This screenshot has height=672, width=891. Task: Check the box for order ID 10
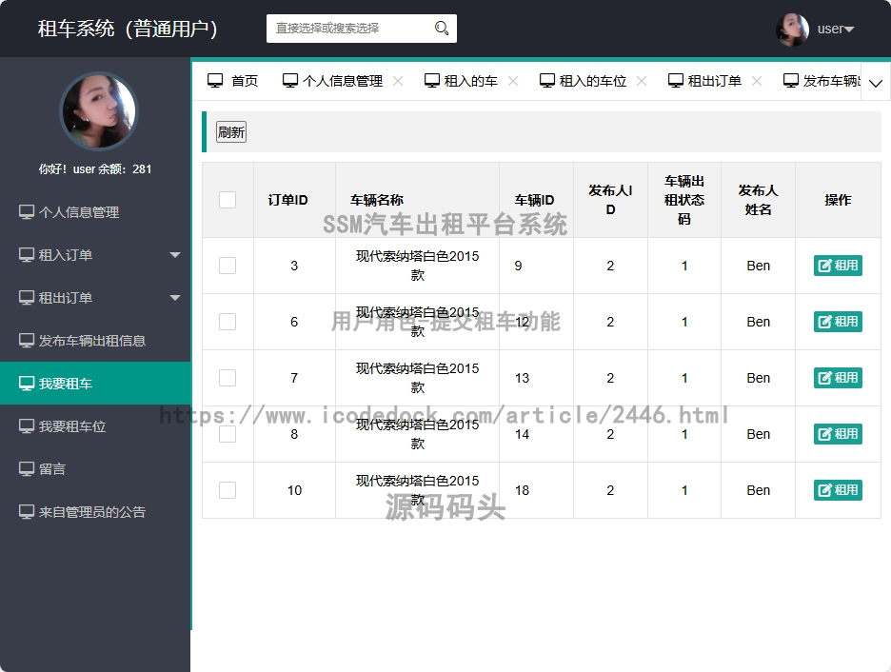click(x=228, y=490)
